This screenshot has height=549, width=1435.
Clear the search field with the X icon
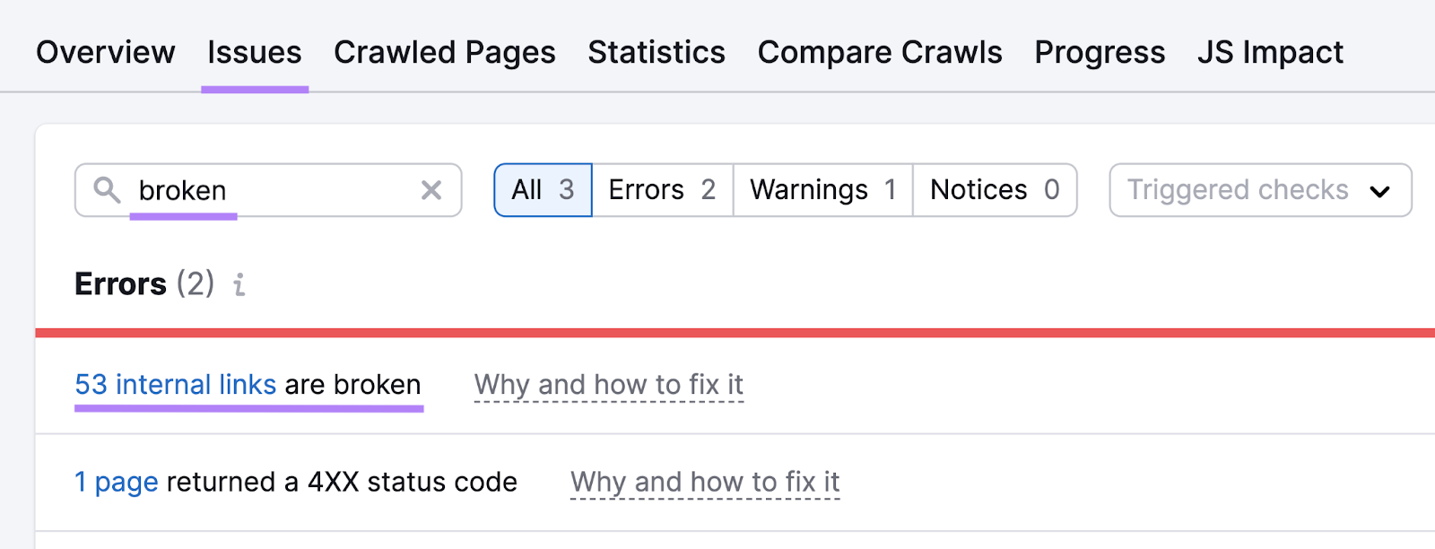(x=431, y=189)
